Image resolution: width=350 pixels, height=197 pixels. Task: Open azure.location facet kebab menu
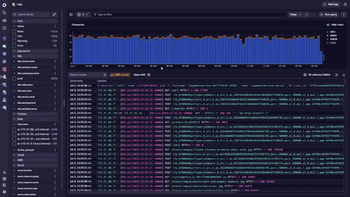(x=55, y=170)
